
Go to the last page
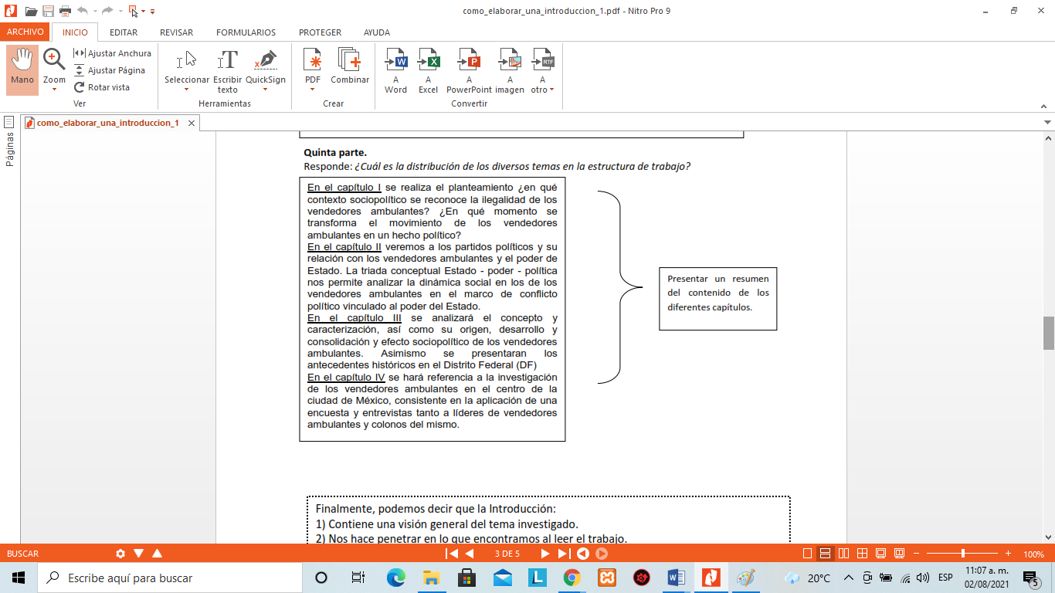point(563,554)
